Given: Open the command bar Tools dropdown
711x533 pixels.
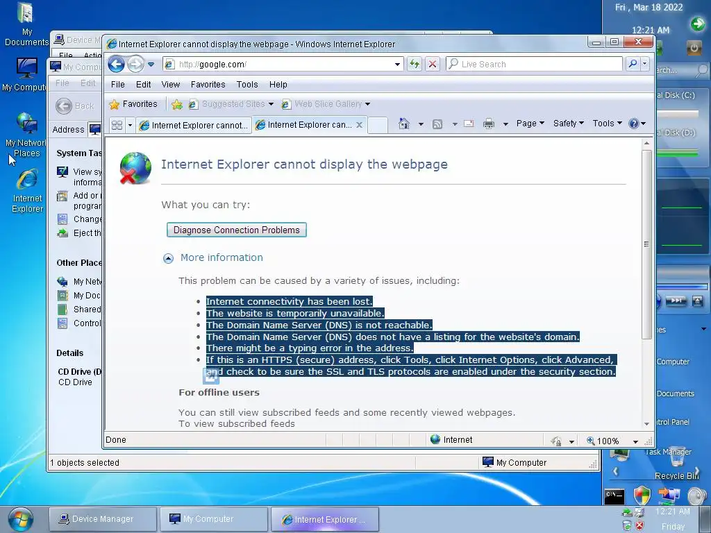Looking at the screenshot, I should [x=607, y=124].
